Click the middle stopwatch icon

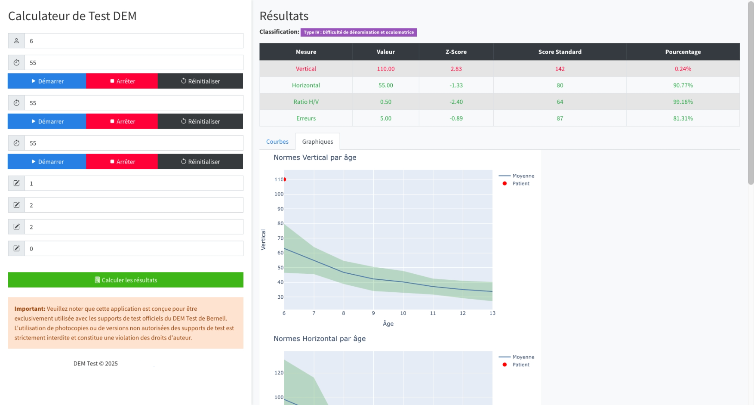[16, 103]
